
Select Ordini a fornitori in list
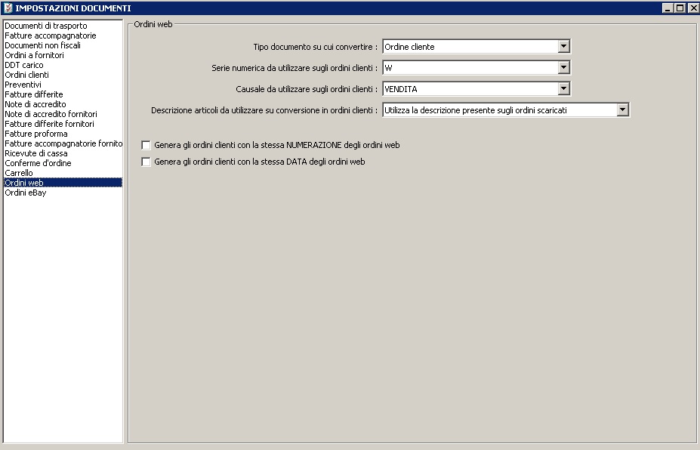tap(63, 55)
